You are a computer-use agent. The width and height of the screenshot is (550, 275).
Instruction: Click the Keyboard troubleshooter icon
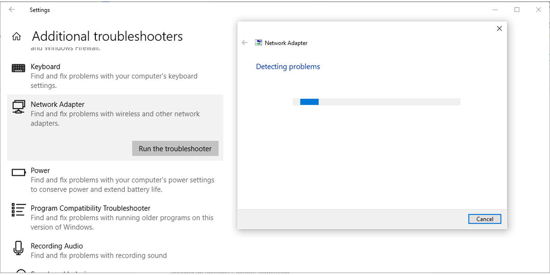(x=18, y=68)
